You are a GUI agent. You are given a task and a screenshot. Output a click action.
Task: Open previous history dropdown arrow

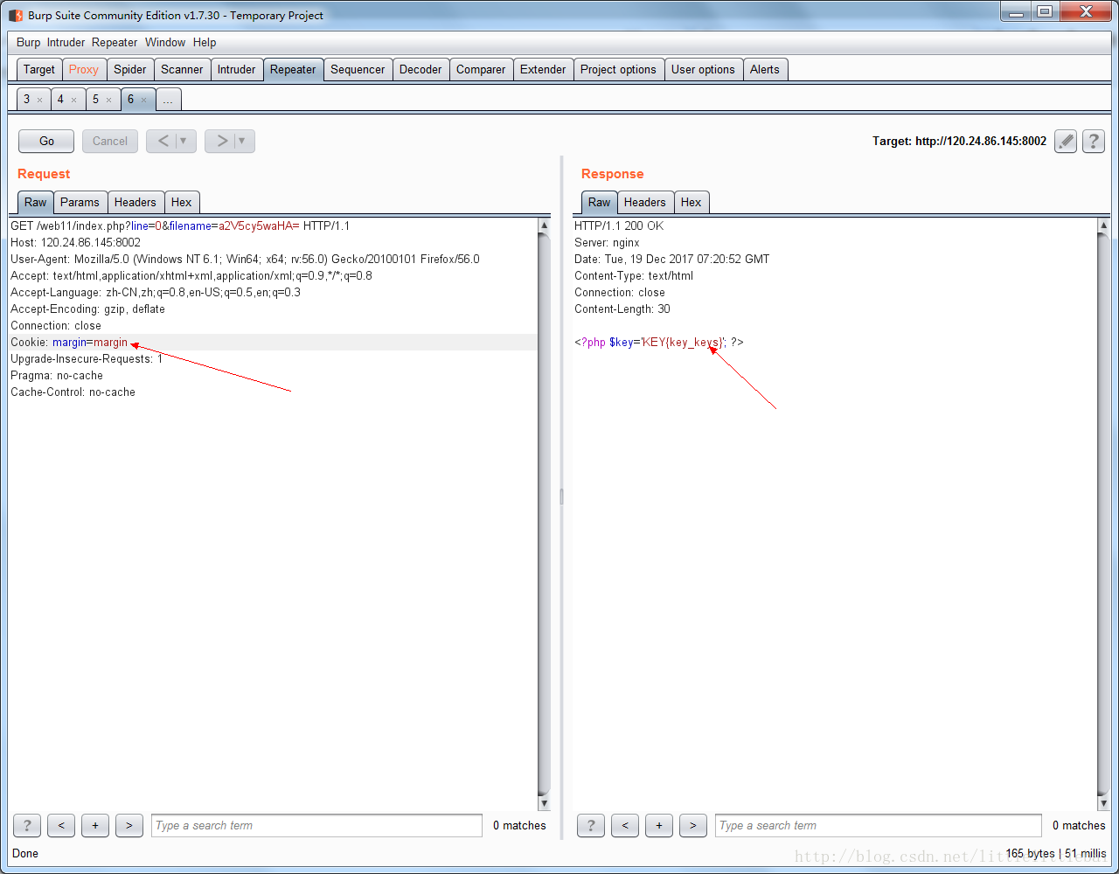click(184, 141)
